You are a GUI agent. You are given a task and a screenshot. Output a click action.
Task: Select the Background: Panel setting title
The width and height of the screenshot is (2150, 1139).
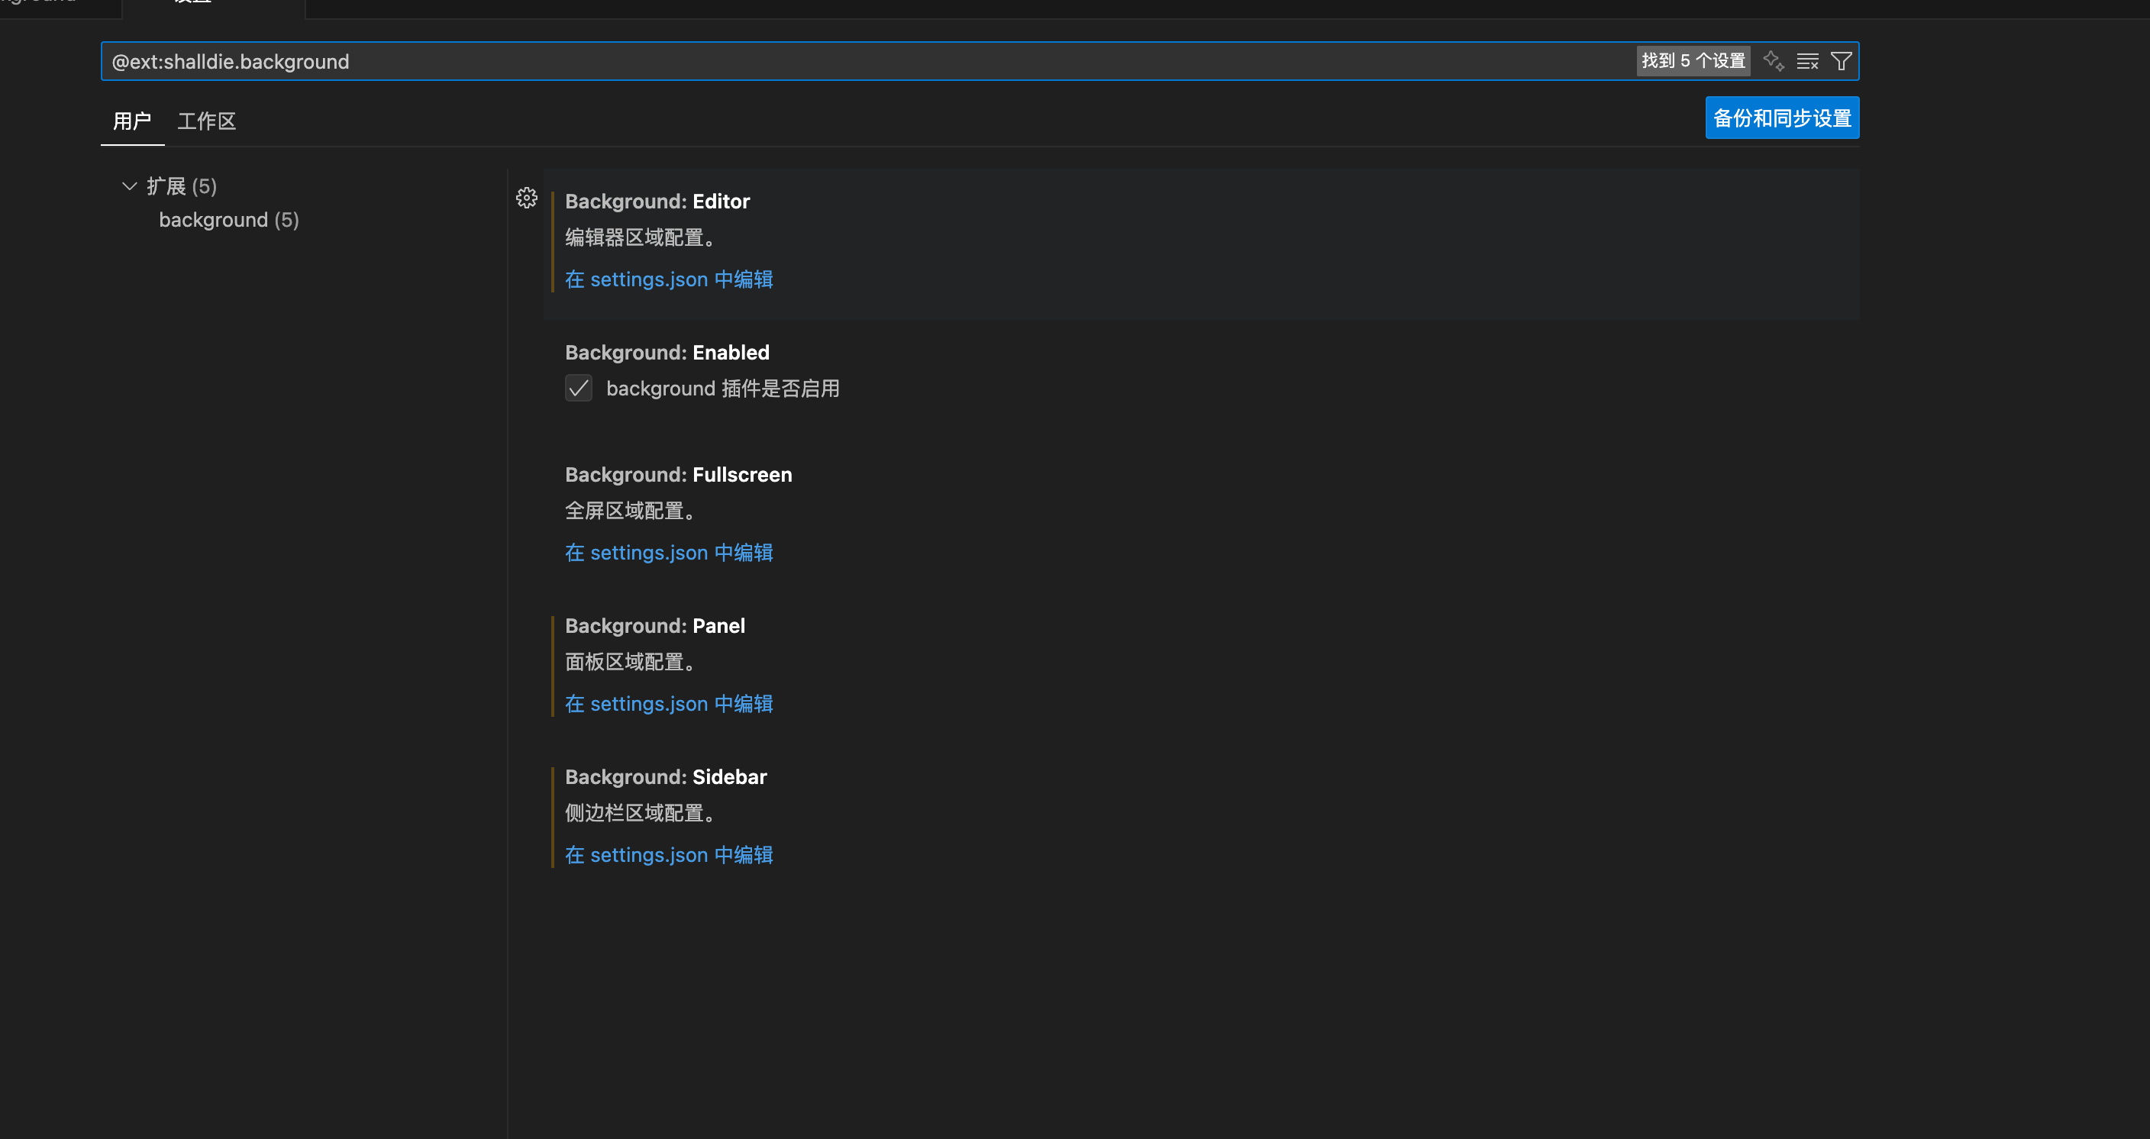(655, 625)
